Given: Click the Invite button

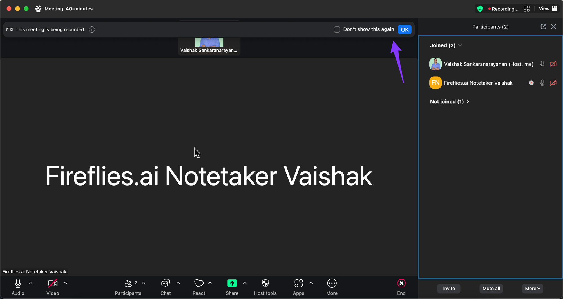Looking at the screenshot, I should 449,289.
